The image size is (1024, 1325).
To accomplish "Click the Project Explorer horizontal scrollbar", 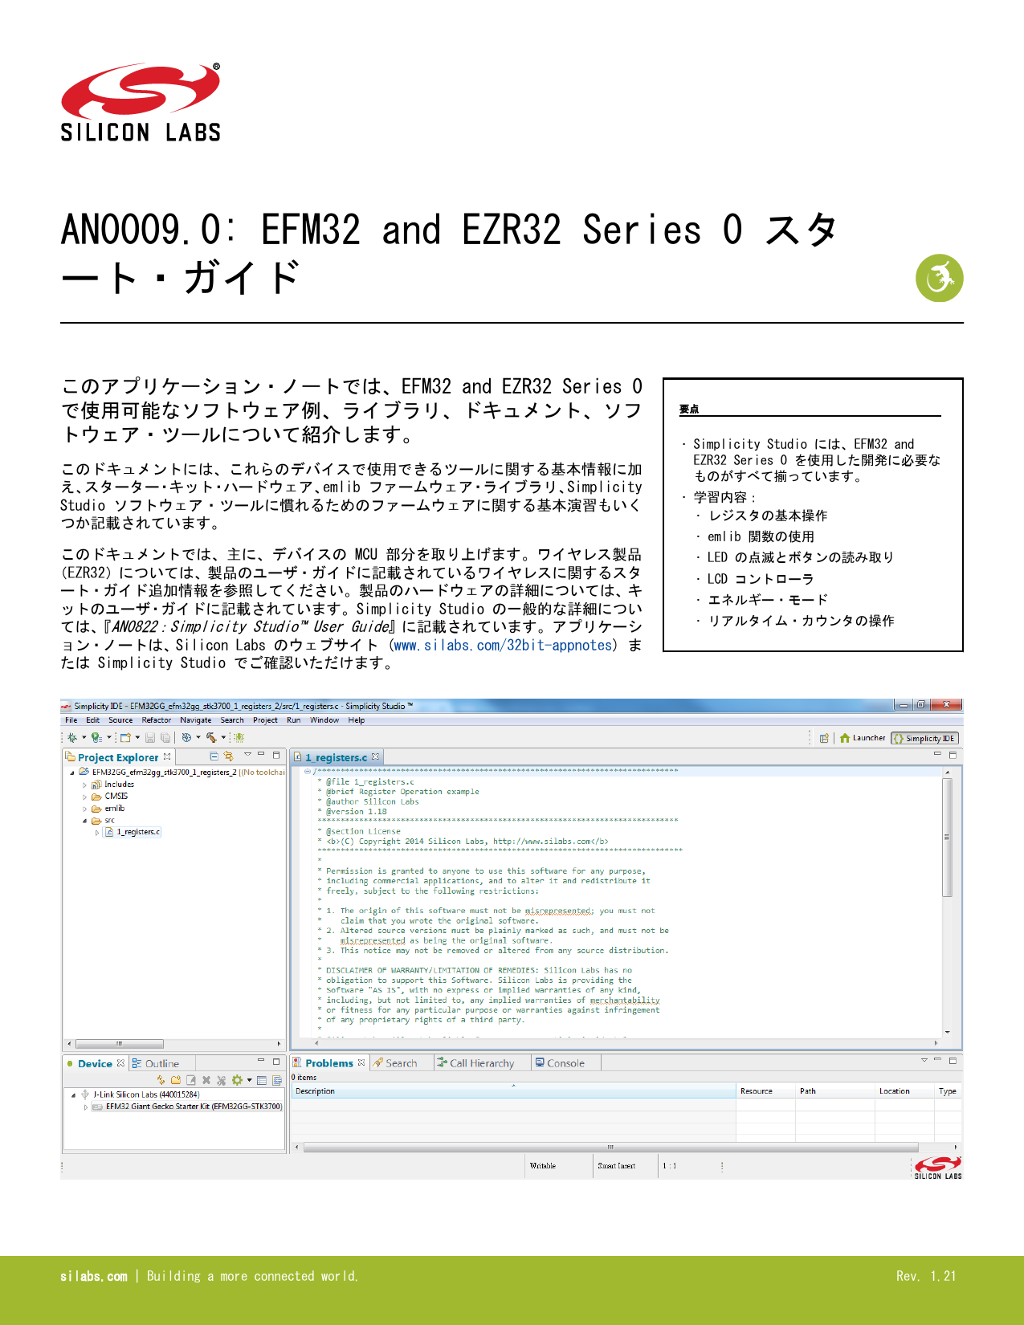I will pos(119,1044).
